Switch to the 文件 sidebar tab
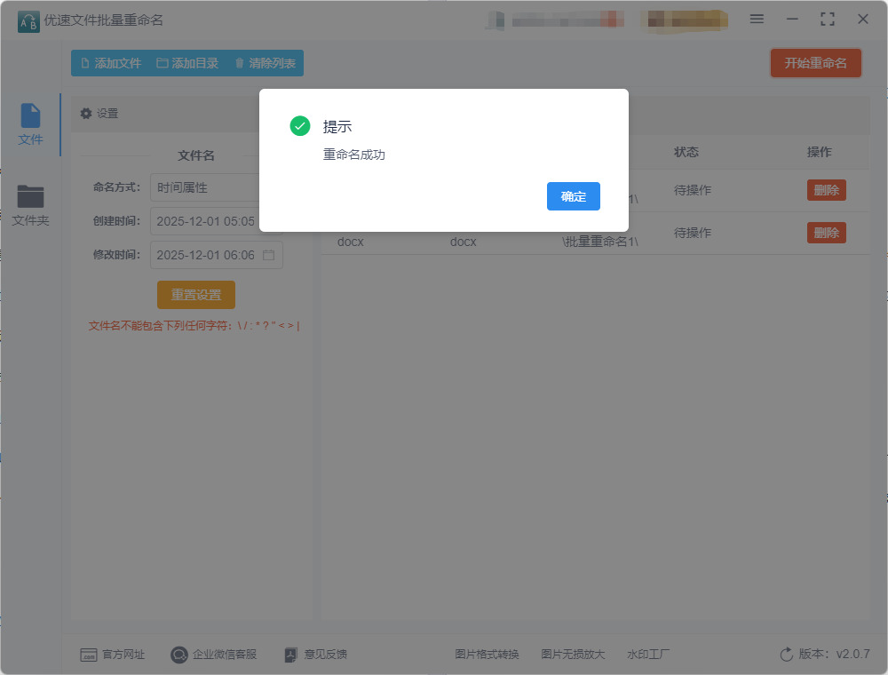Viewport: 888px width, 675px height. coord(30,124)
